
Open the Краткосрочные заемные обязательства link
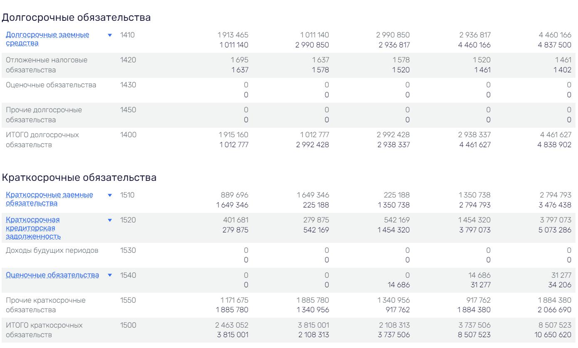pos(50,199)
